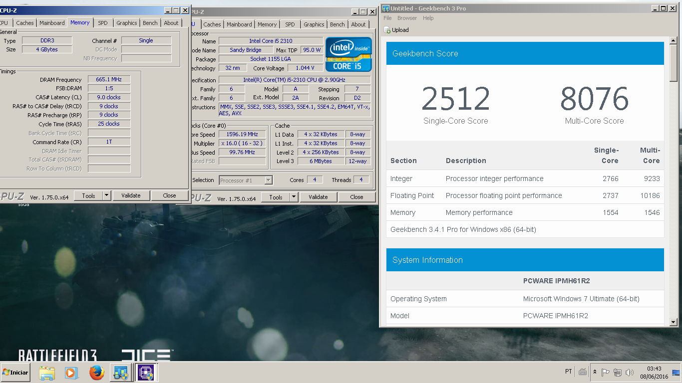Click Tools button in Memory CPU-Z window
Image resolution: width=682 pixels, height=383 pixels.
coord(88,196)
